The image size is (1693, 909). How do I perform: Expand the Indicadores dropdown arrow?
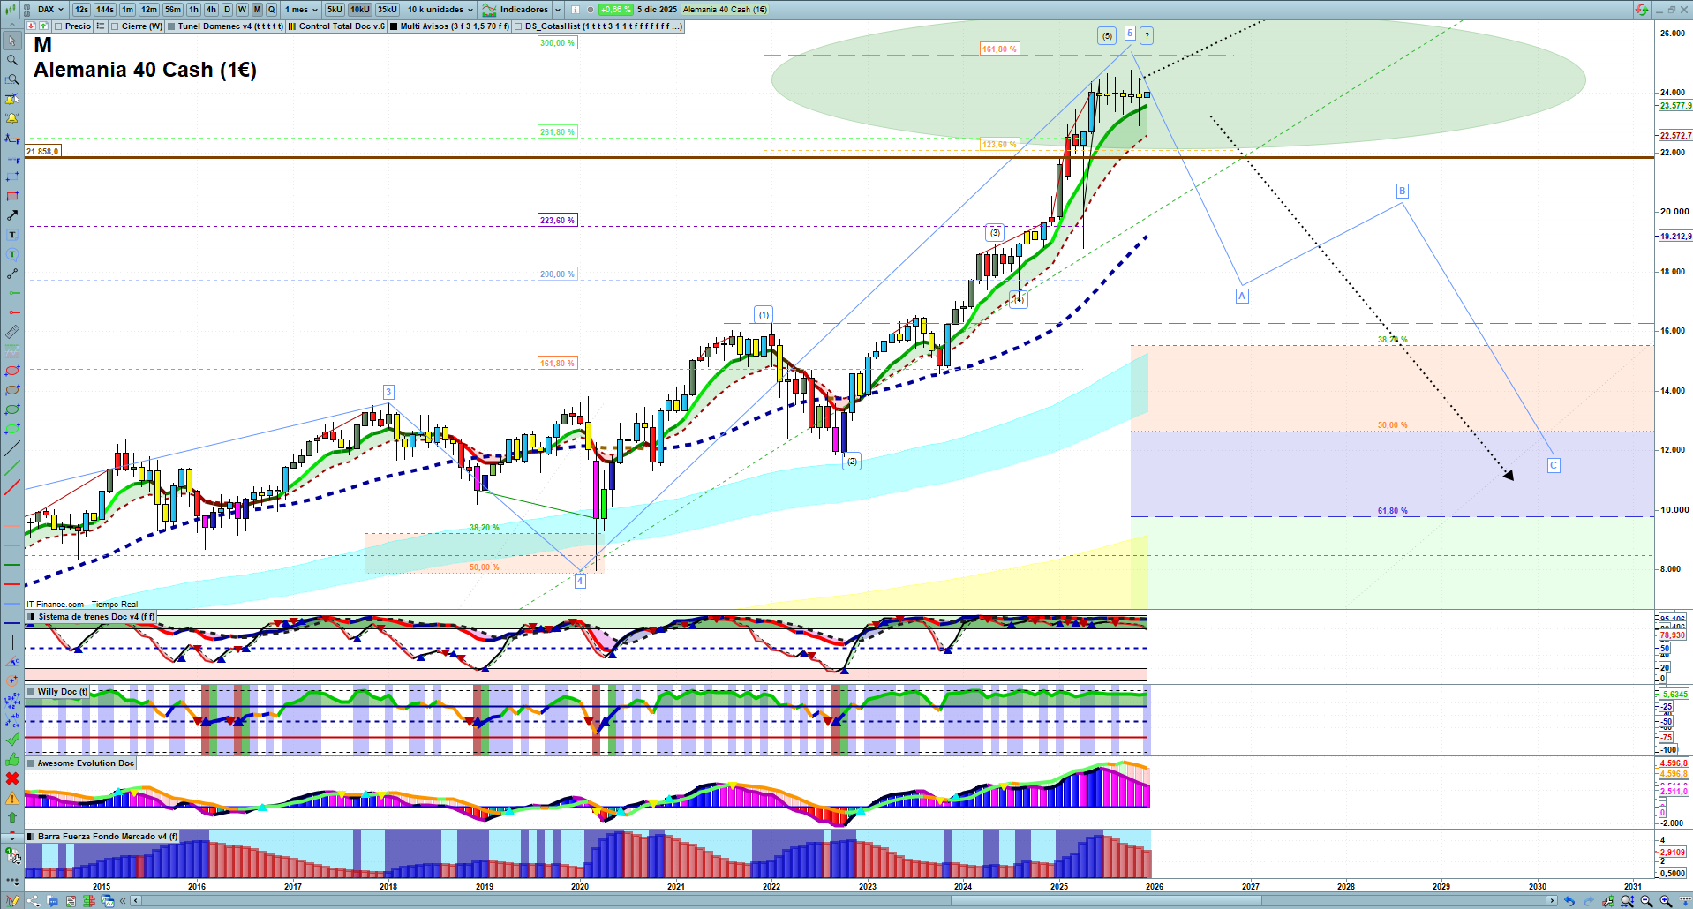pyautogui.click(x=558, y=10)
